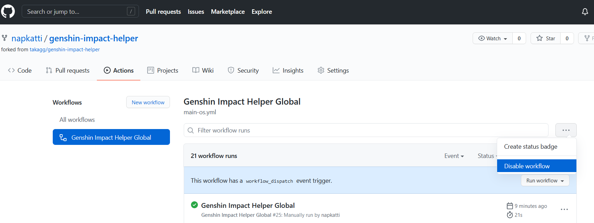The height and width of the screenshot is (223, 594).
Task: Go to Marketplace
Action: coord(228,12)
